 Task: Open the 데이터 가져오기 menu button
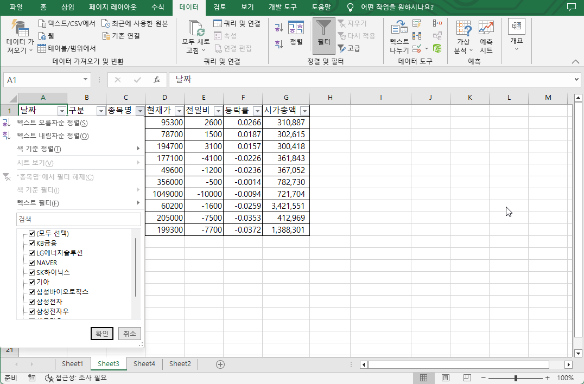tap(20, 36)
